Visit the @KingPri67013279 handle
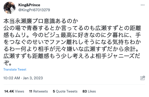 pyautogui.click(x=34, y=10)
